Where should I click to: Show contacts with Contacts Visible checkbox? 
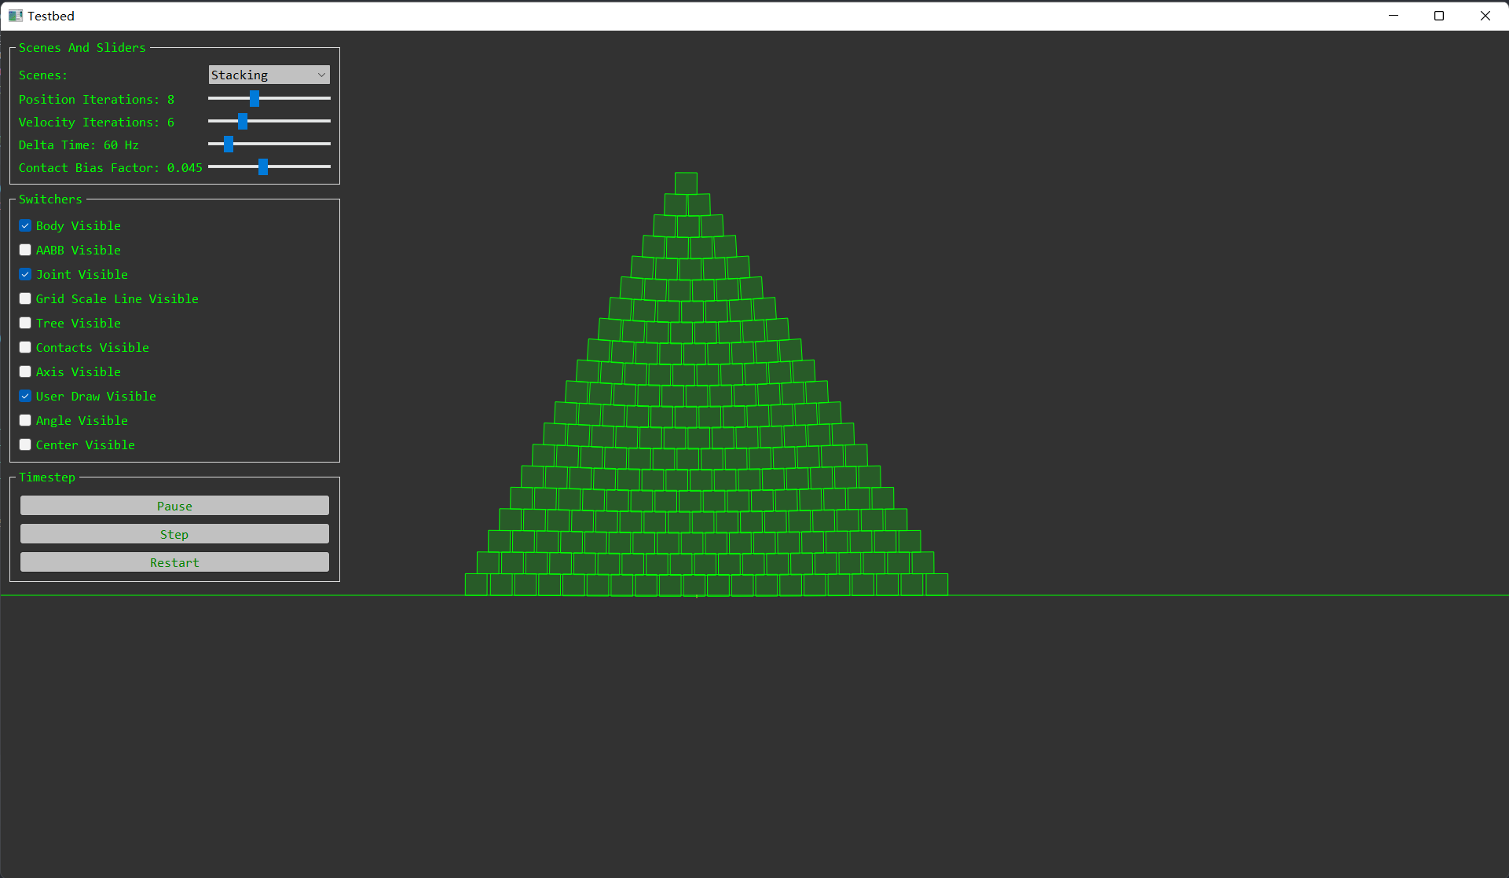25,348
